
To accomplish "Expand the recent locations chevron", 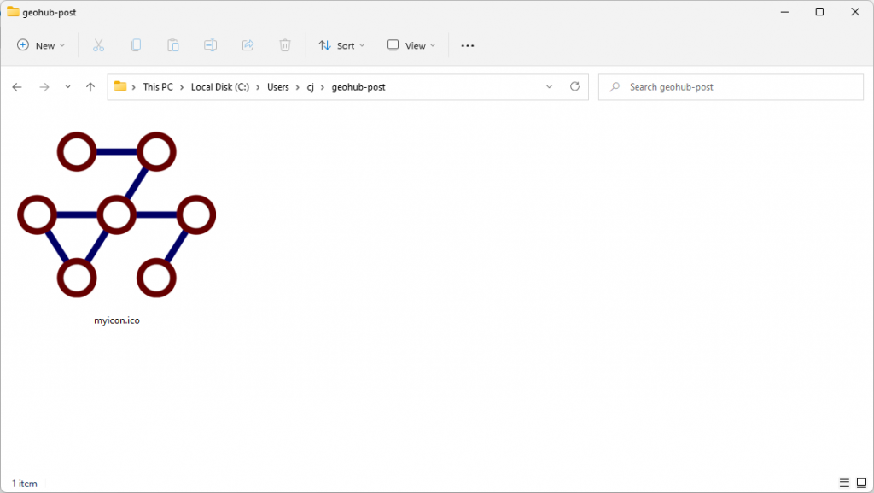I will [67, 87].
